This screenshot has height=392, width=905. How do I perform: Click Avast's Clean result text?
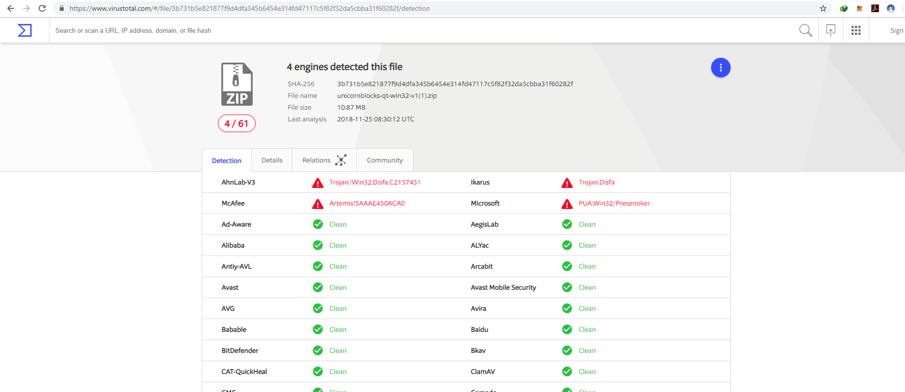pos(338,287)
